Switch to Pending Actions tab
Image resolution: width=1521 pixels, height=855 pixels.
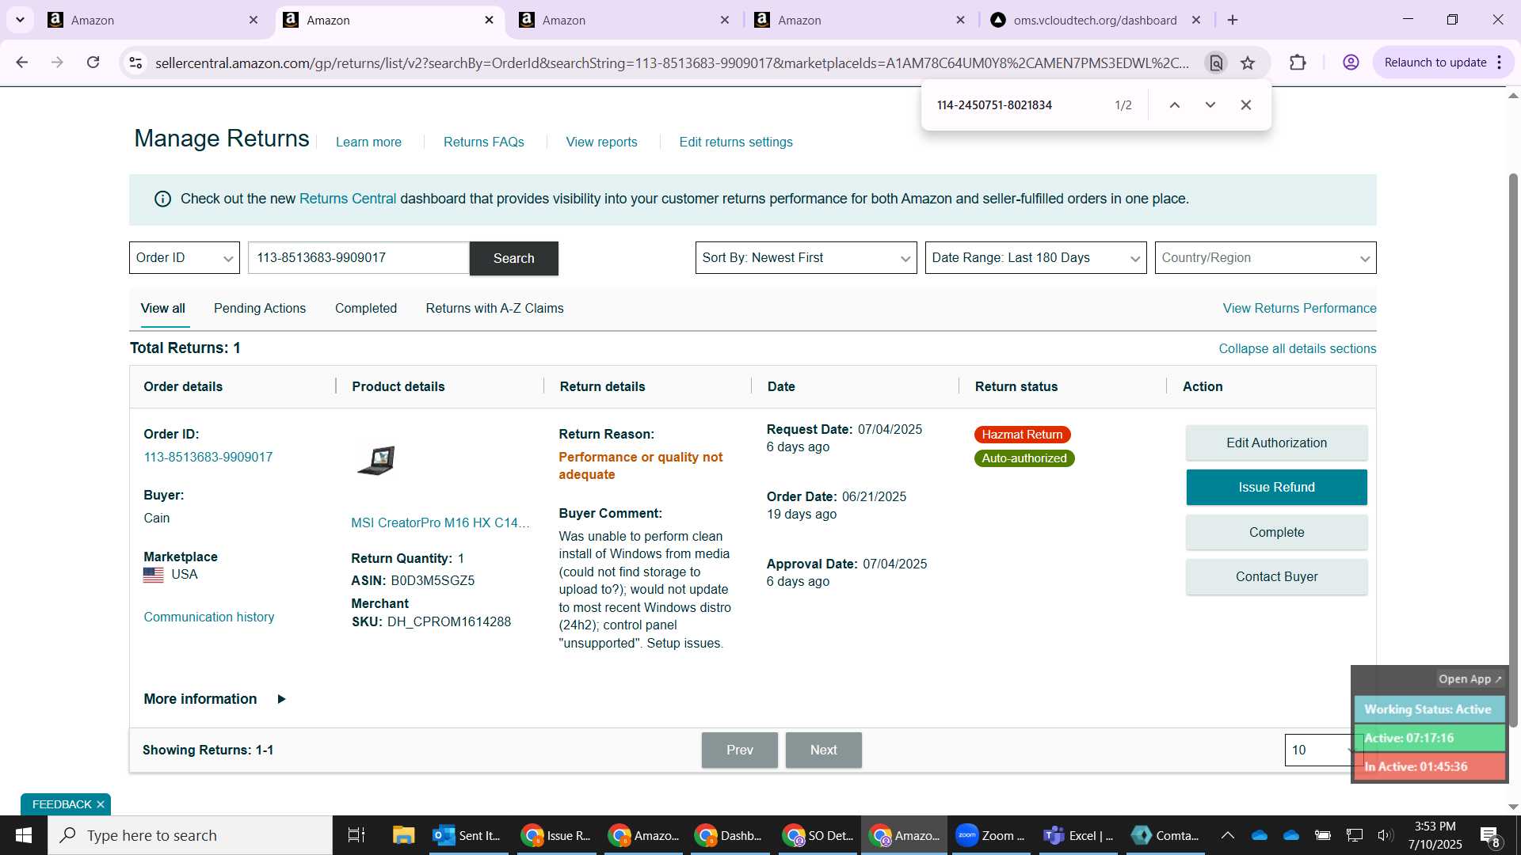tap(260, 309)
